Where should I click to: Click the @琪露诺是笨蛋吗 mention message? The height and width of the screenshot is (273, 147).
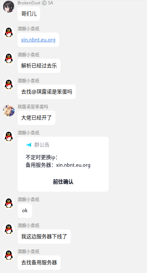[x=47, y=92]
